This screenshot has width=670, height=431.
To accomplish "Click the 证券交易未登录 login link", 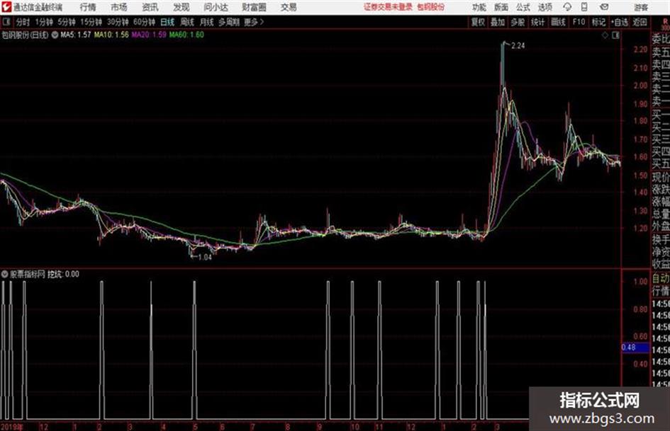I will (388, 7).
